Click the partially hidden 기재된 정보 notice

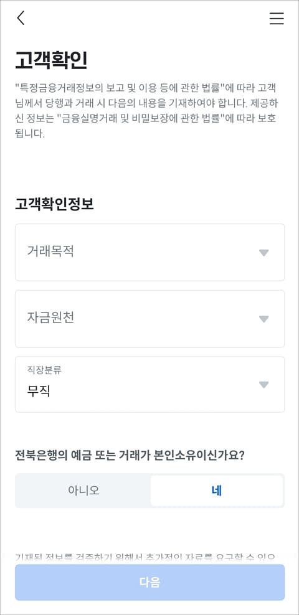click(x=145, y=557)
